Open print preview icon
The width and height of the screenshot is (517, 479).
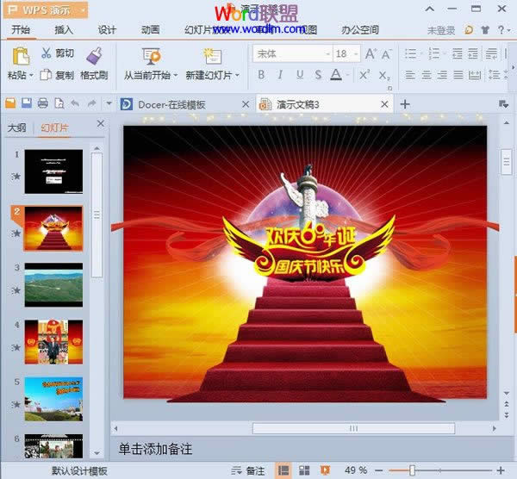[59, 103]
